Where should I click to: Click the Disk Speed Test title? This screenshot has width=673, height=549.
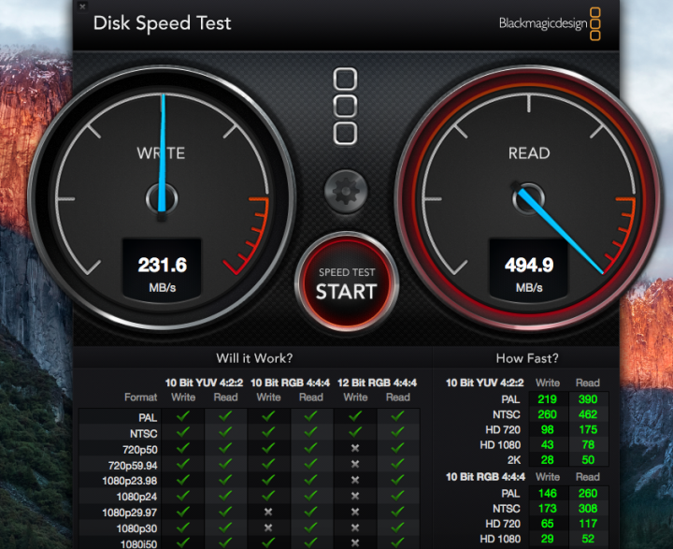pos(163,23)
